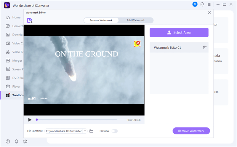Screen dimensions: 237x147
Task: Open notifications bell icon
Action: point(16,141)
